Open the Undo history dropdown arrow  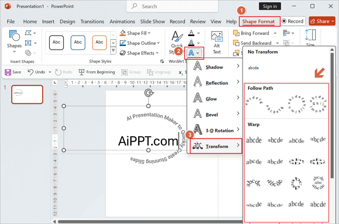(x=50, y=72)
